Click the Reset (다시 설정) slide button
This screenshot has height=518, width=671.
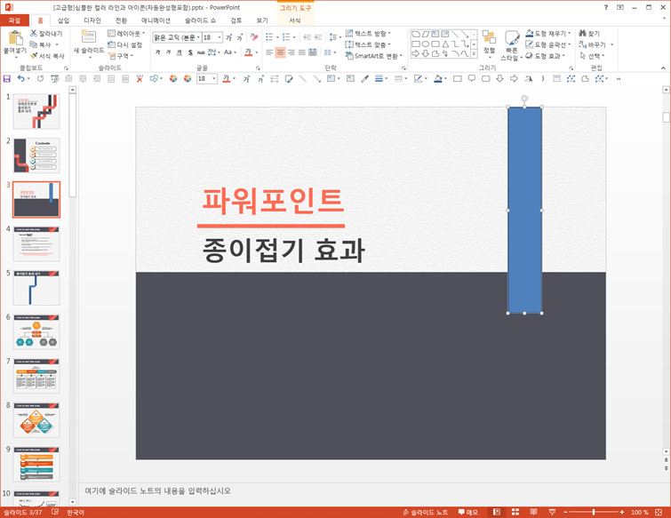[x=124, y=44]
